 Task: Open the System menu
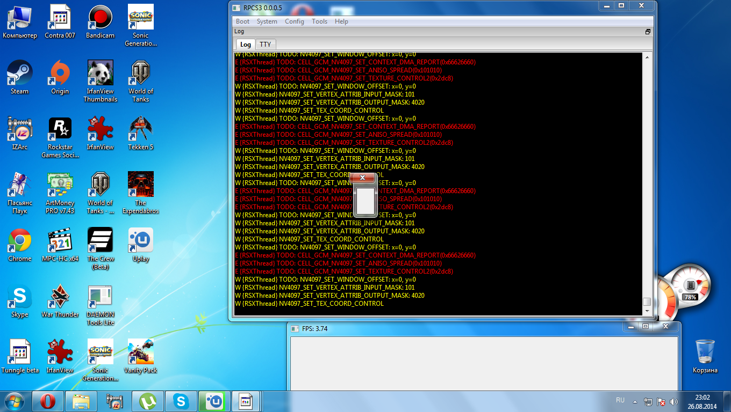(267, 21)
